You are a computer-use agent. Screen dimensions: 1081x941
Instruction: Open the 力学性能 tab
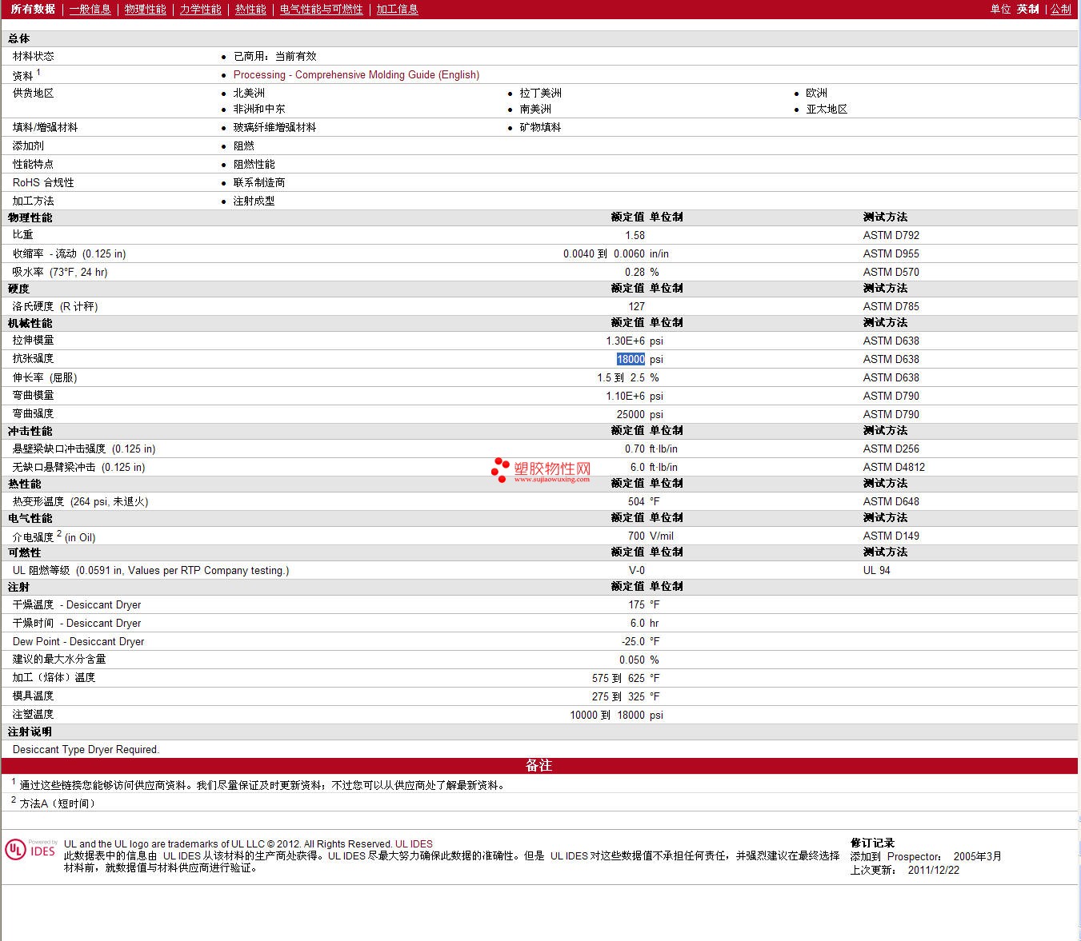[x=200, y=10]
